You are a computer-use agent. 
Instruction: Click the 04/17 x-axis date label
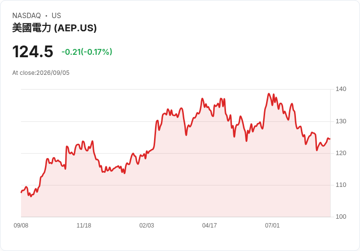209,226
